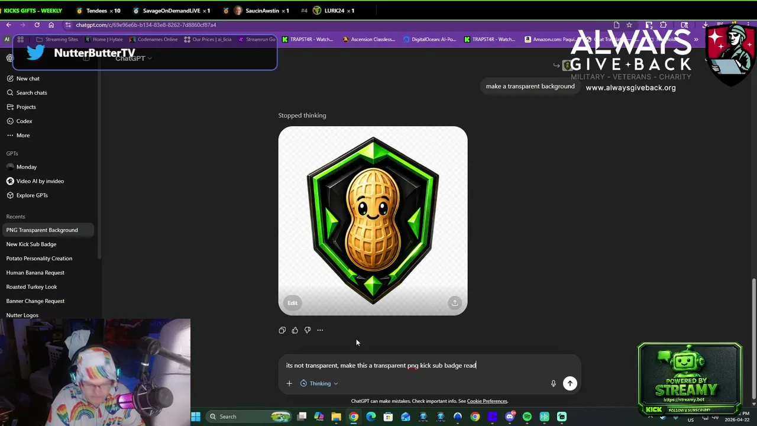Open Codex in the sidebar
The width and height of the screenshot is (757, 426).
point(47,121)
